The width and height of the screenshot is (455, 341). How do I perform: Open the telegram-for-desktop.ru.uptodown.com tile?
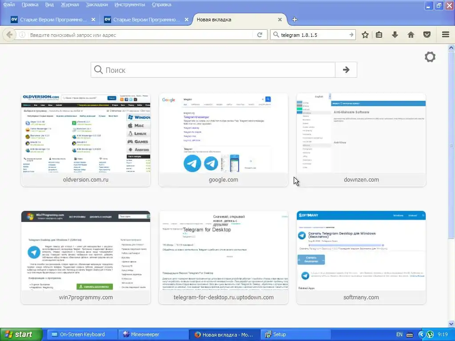(x=224, y=258)
